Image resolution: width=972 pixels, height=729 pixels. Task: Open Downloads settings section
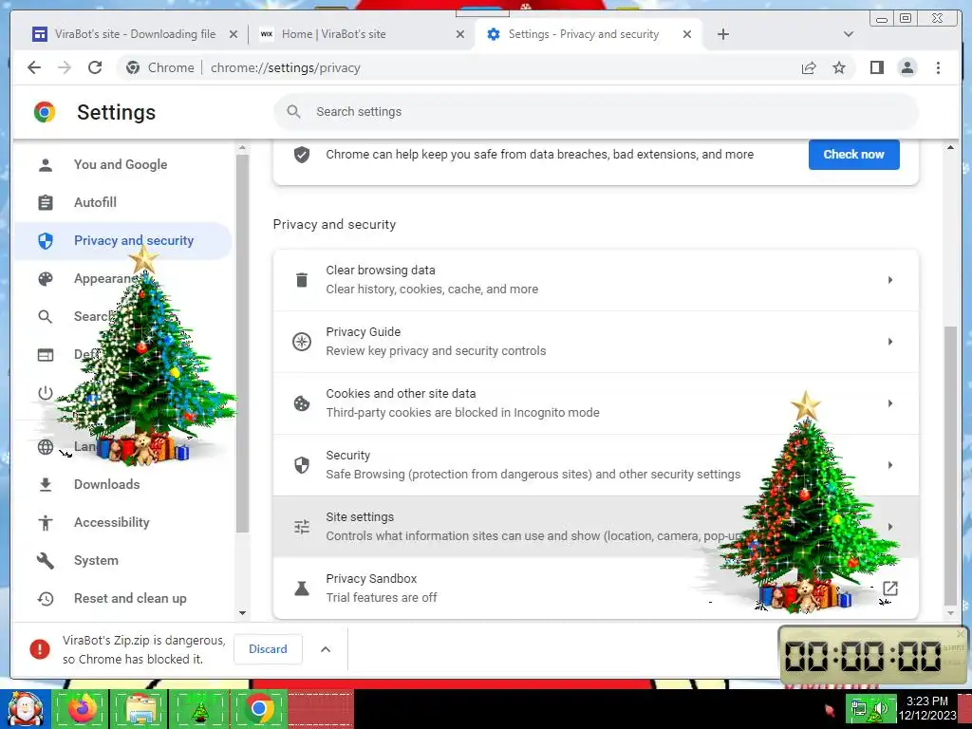(122, 485)
